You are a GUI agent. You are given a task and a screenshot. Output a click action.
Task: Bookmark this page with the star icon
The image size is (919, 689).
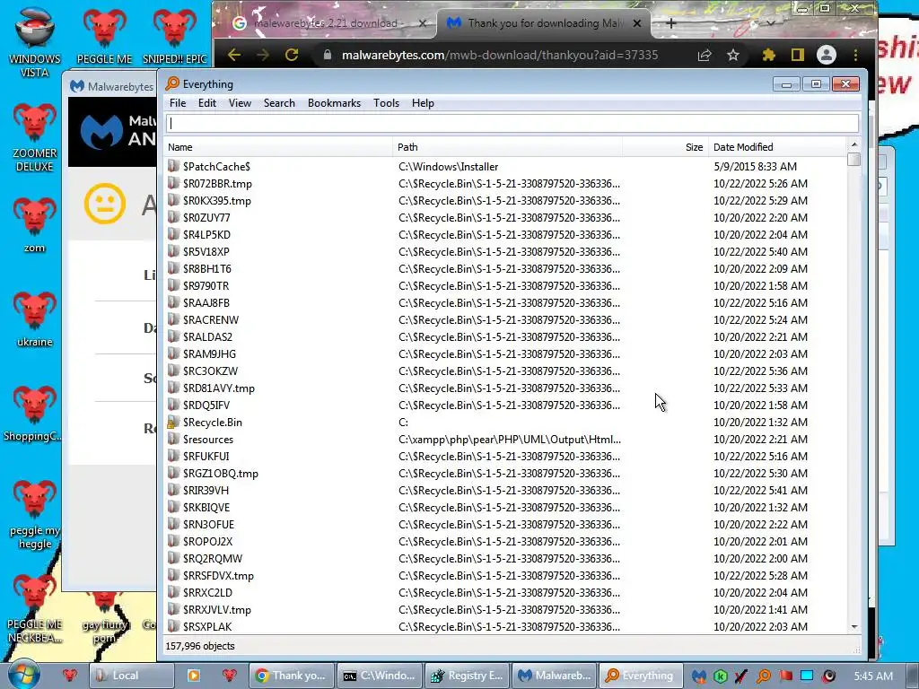[x=733, y=55]
